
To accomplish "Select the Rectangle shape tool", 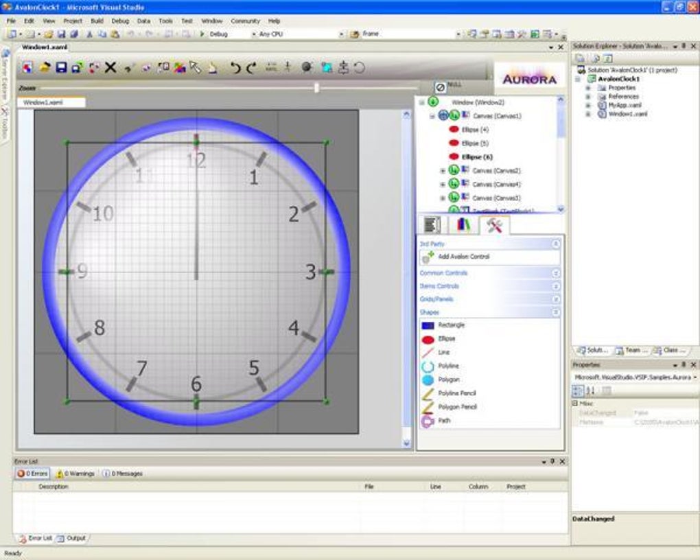I will tap(451, 325).
